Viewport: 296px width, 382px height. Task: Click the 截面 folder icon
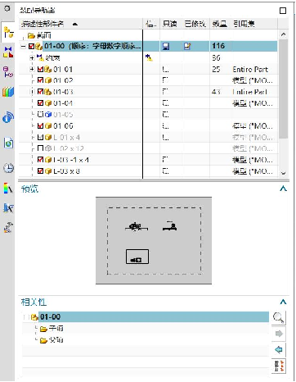pyautogui.click(x=32, y=35)
